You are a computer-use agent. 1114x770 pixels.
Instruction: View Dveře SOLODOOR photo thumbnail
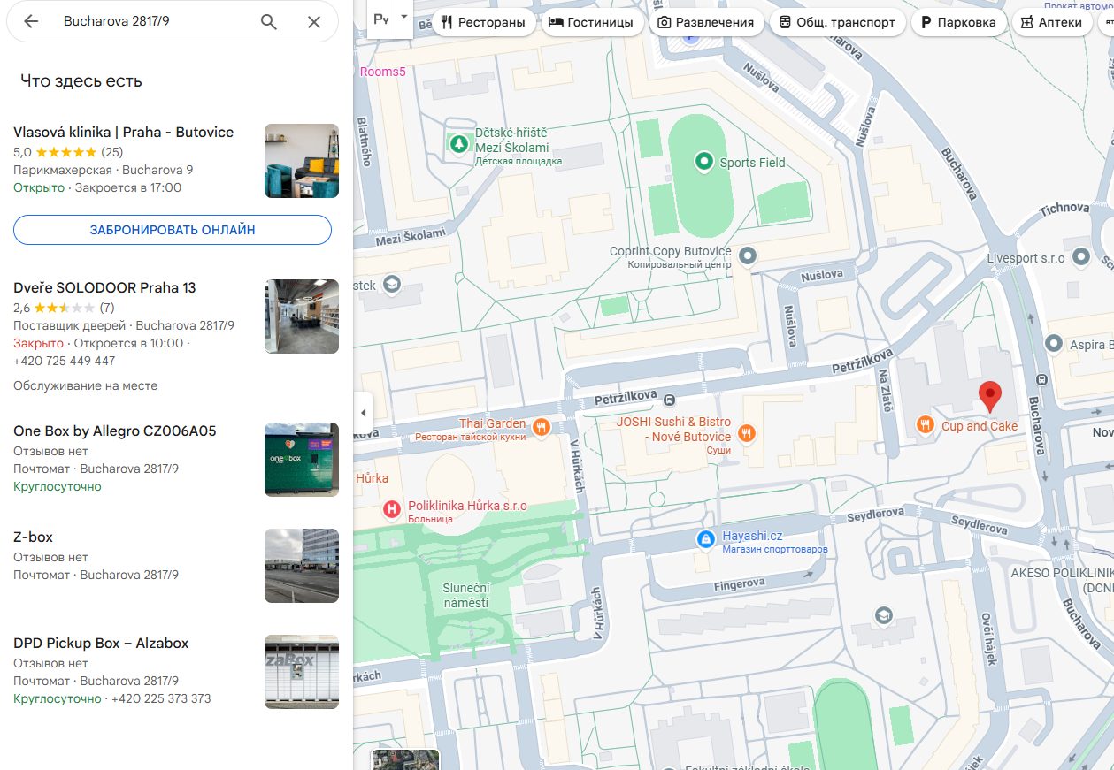[302, 316]
